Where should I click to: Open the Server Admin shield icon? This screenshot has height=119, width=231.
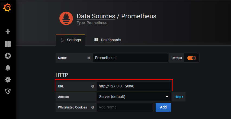8,91
